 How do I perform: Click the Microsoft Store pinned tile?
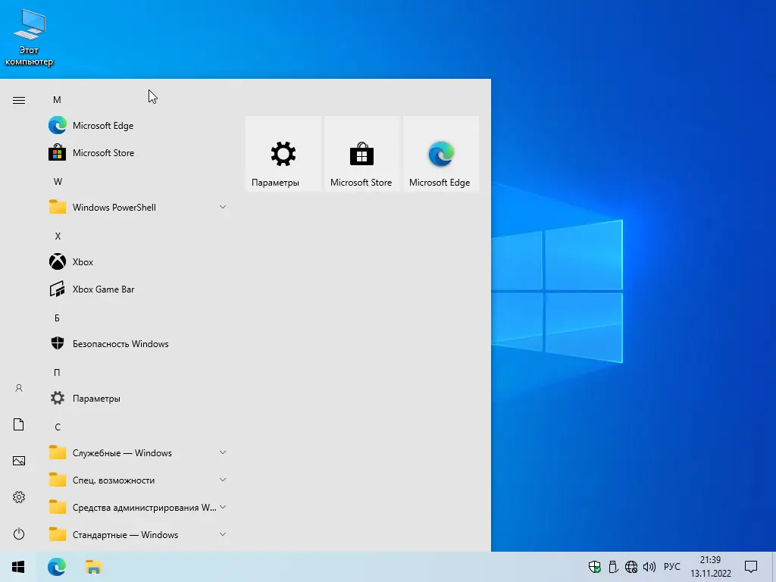pos(361,154)
